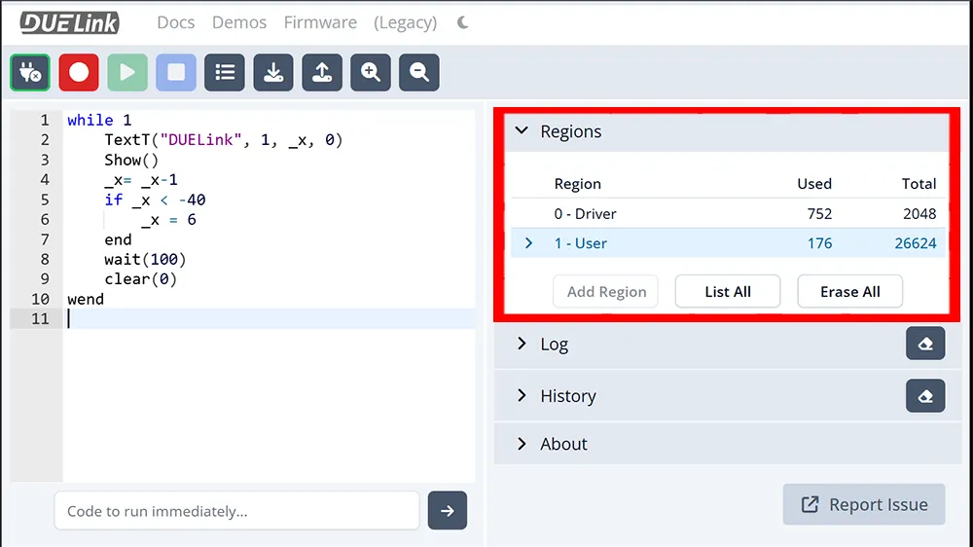The width and height of the screenshot is (973, 547).
Task: Click the blue stop button
Action: 176,73
